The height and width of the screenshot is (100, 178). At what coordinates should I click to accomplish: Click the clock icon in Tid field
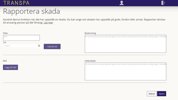pos(39,46)
